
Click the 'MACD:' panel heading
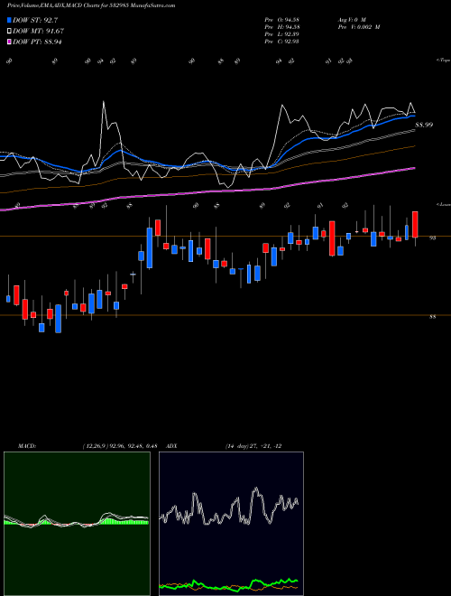(x=26, y=446)
